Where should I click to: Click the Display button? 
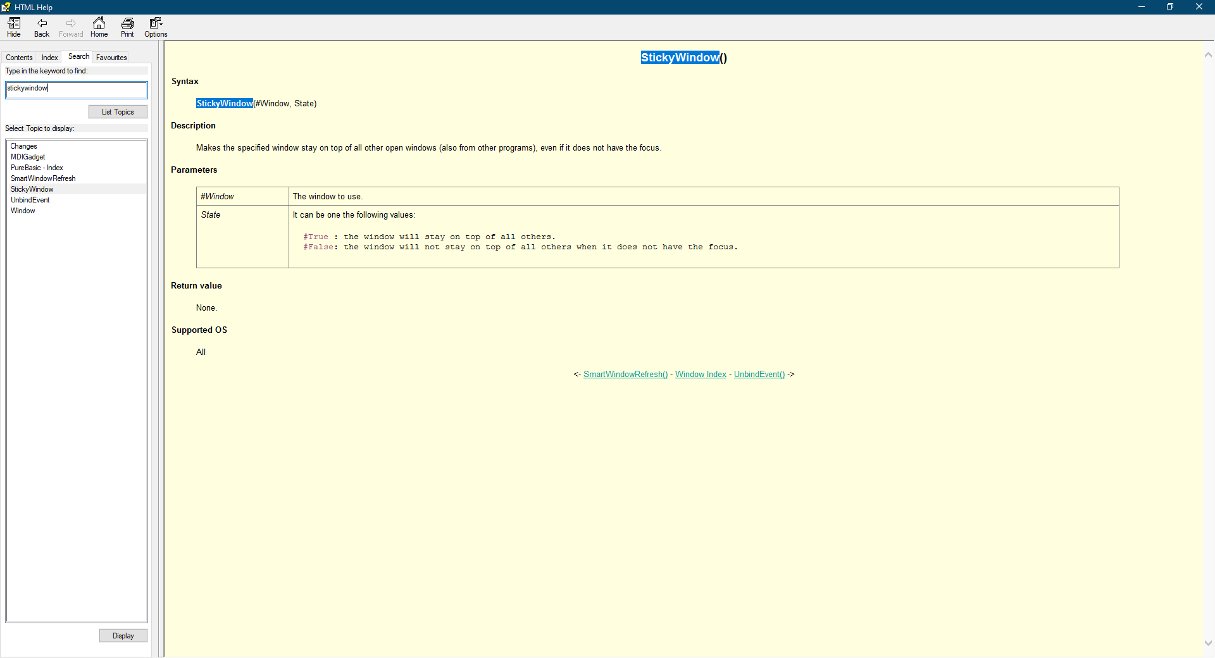click(x=123, y=635)
